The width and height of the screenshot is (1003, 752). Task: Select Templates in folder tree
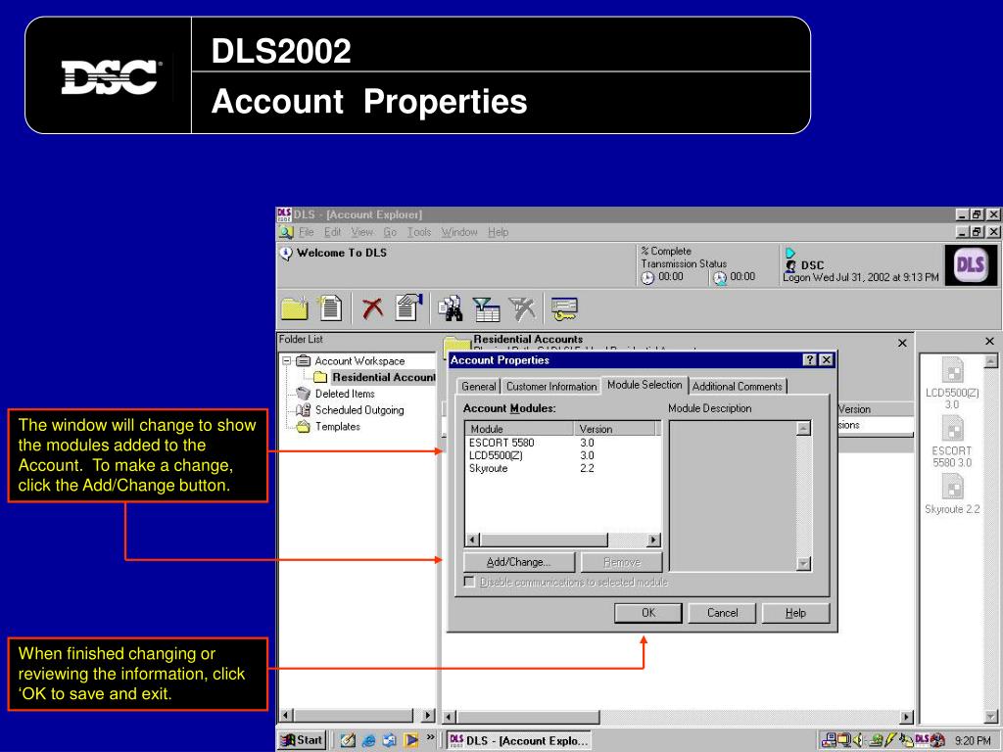pos(338,427)
